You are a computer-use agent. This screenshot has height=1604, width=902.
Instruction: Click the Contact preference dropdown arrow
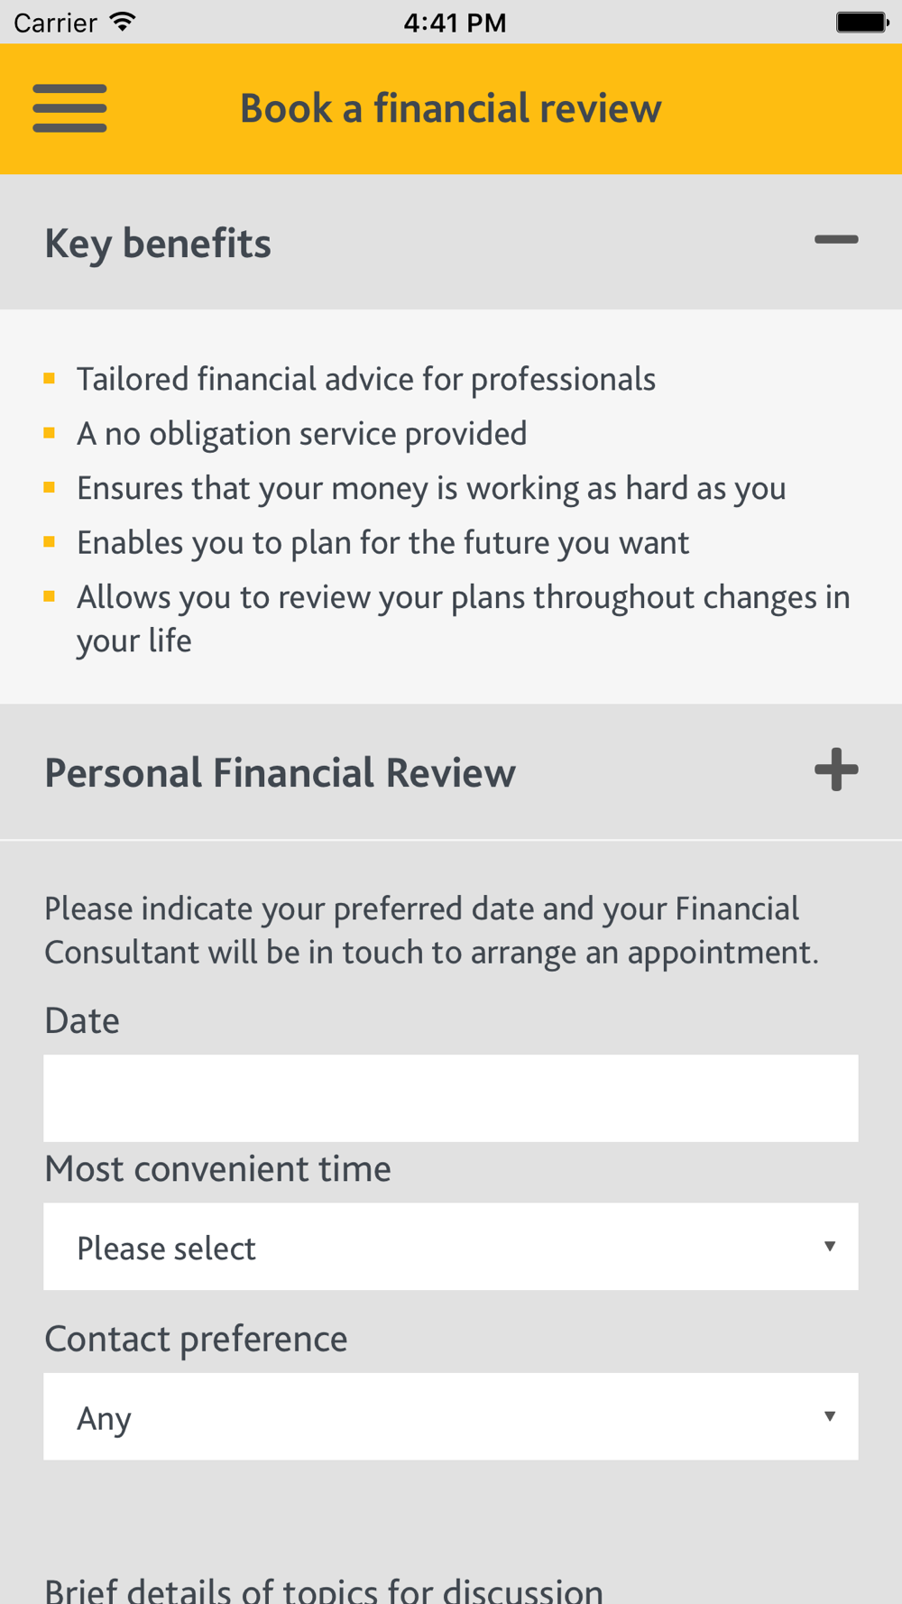click(829, 1416)
